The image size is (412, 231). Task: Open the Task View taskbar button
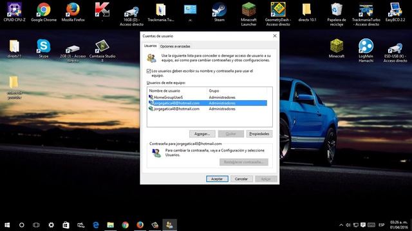[36, 225]
